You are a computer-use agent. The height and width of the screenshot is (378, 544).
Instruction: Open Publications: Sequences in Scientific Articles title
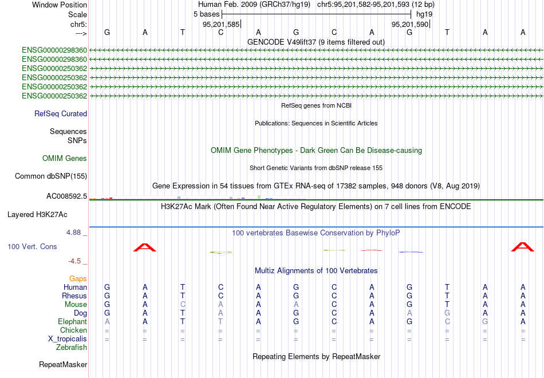[316, 123]
